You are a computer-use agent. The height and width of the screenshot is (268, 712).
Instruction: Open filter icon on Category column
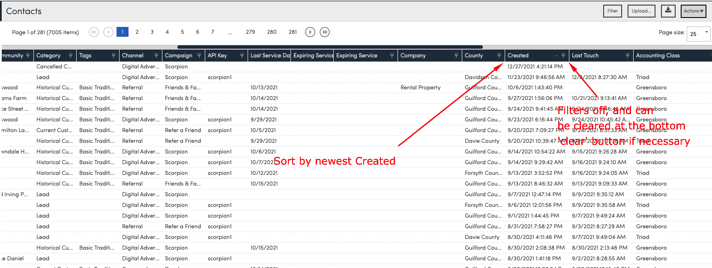pos(71,56)
